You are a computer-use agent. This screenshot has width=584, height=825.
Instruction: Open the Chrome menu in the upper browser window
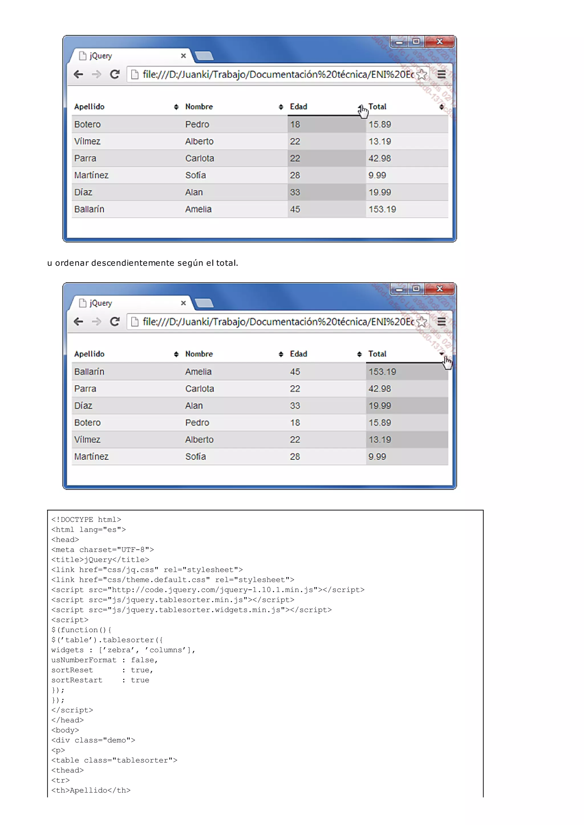click(442, 74)
